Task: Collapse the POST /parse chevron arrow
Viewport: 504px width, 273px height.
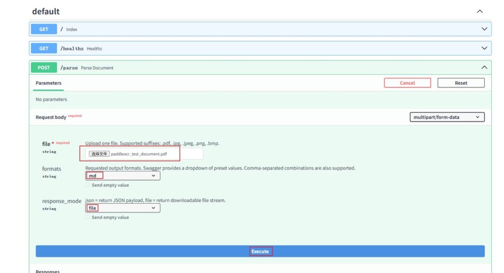Action: point(484,67)
